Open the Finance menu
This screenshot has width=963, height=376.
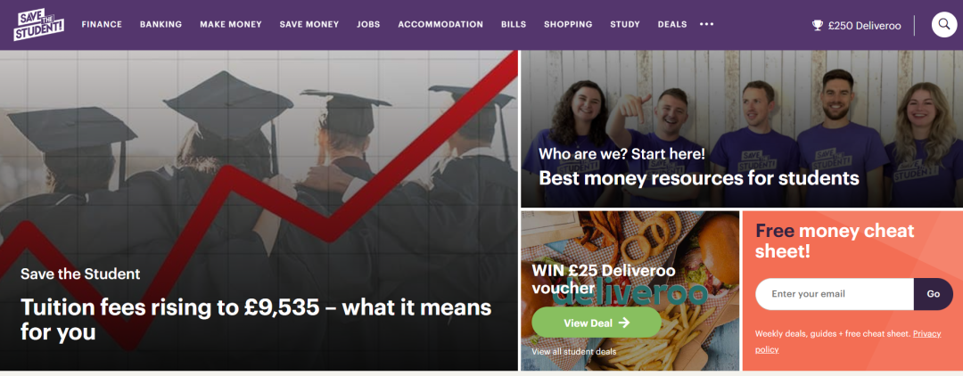tap(102, 25)
